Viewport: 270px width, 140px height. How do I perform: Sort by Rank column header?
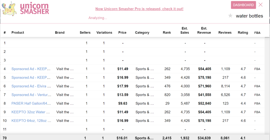pos(167,33)
